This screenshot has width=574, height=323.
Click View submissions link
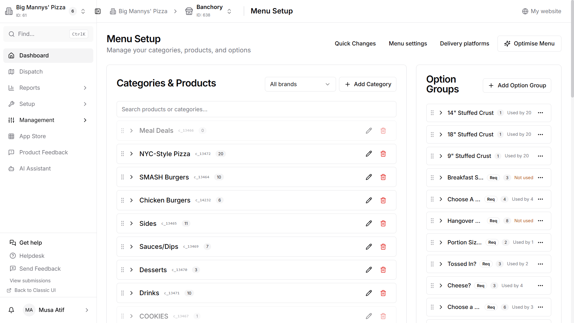[30, 281]
